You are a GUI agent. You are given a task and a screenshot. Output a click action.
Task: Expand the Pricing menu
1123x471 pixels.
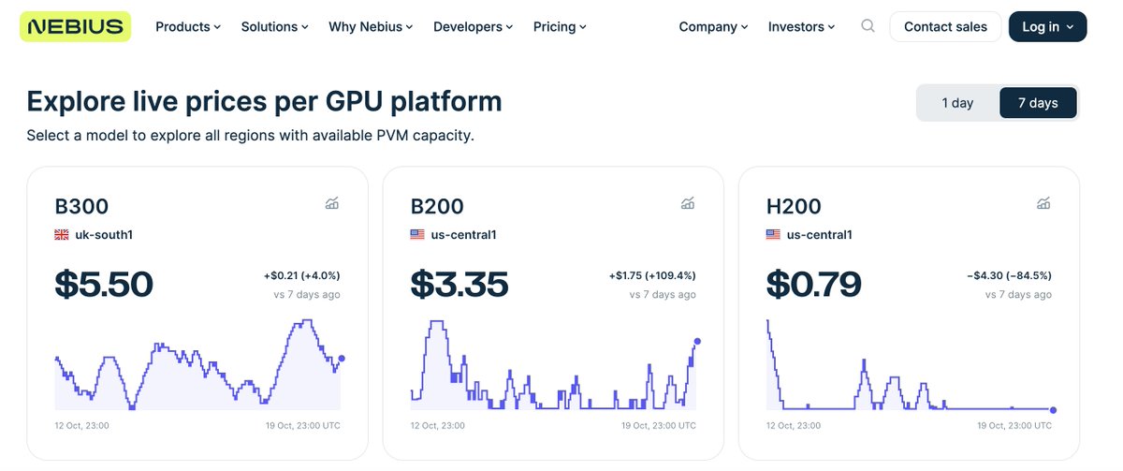560,26
